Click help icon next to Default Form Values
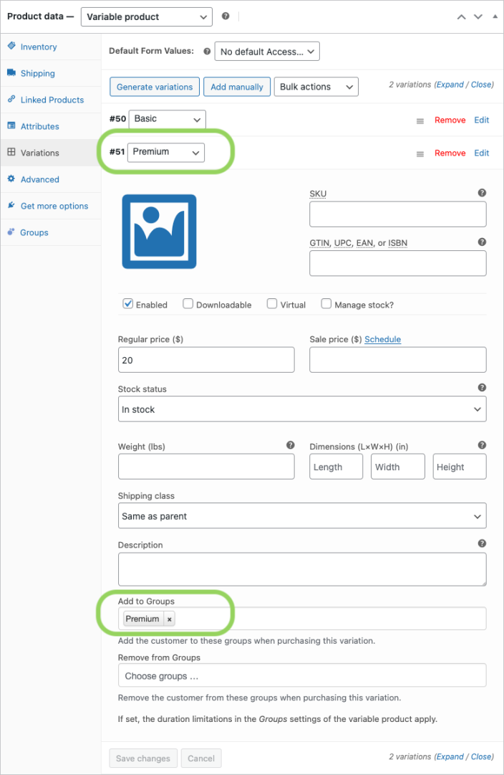 [208, 51]
